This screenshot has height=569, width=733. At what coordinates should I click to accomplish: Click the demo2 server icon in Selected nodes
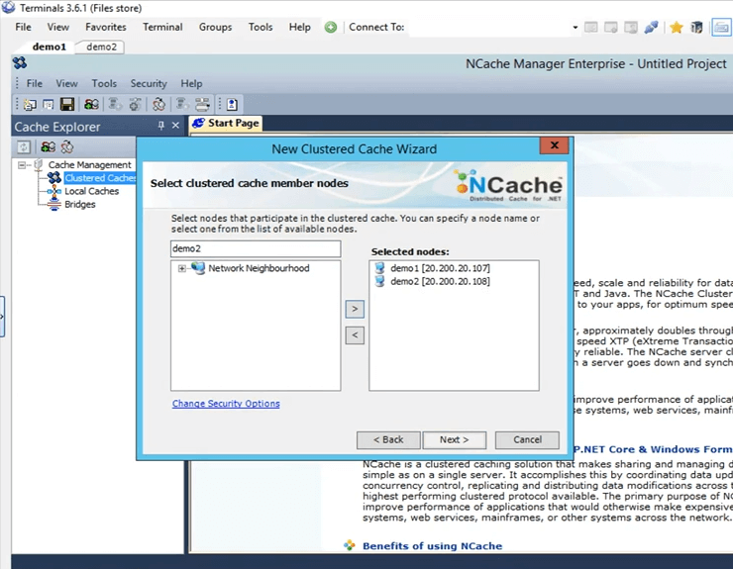(x=379, y=281)
